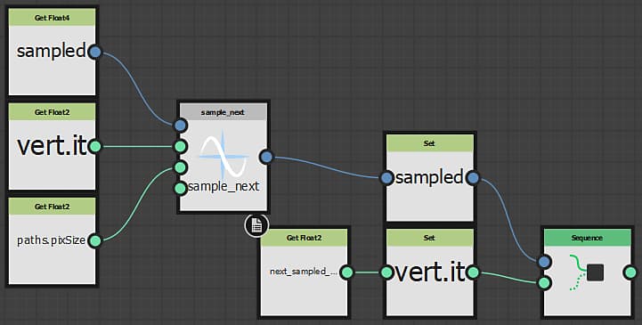The height and width of the screenshot is (325, 642).
Task: Click the output port of Set sampled node
Action: click(473, 178)
